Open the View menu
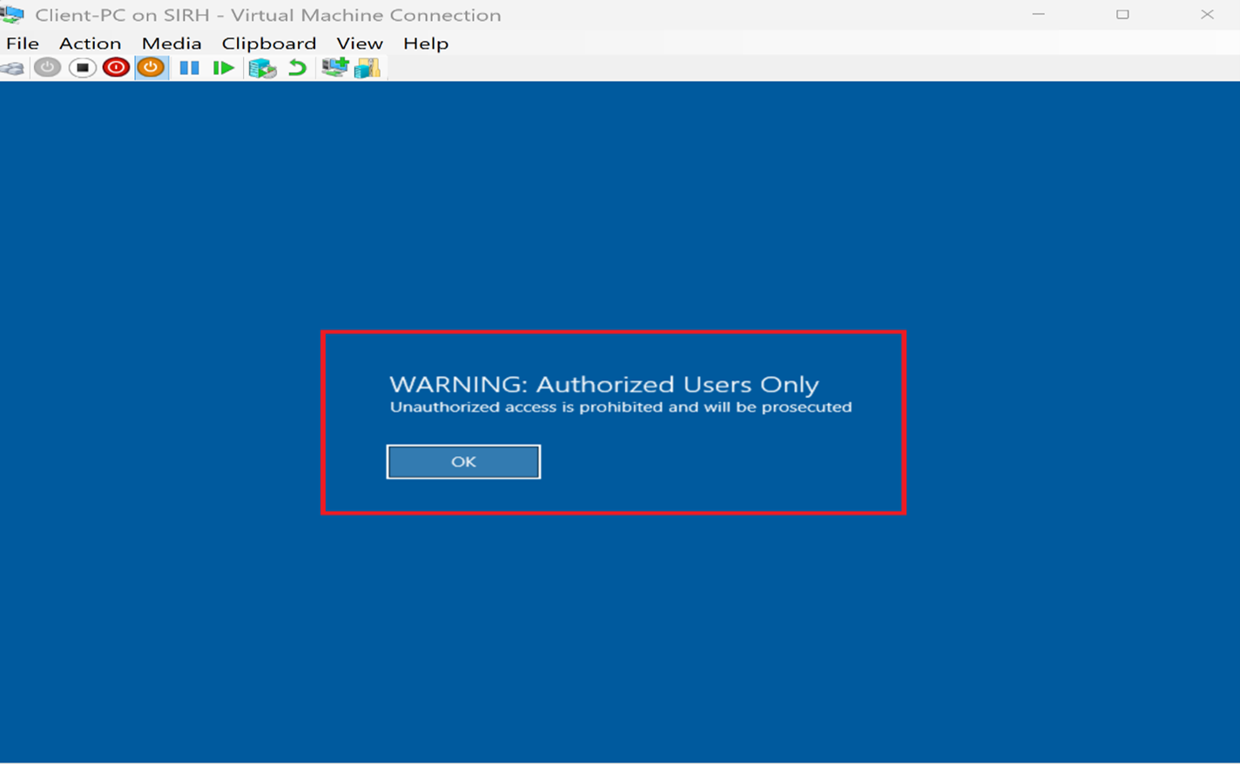This screenshot has width=1240, height=764. [358, 43]
